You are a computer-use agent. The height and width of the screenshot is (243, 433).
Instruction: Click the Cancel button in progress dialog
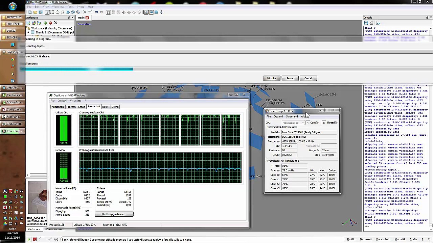(308, 78)
